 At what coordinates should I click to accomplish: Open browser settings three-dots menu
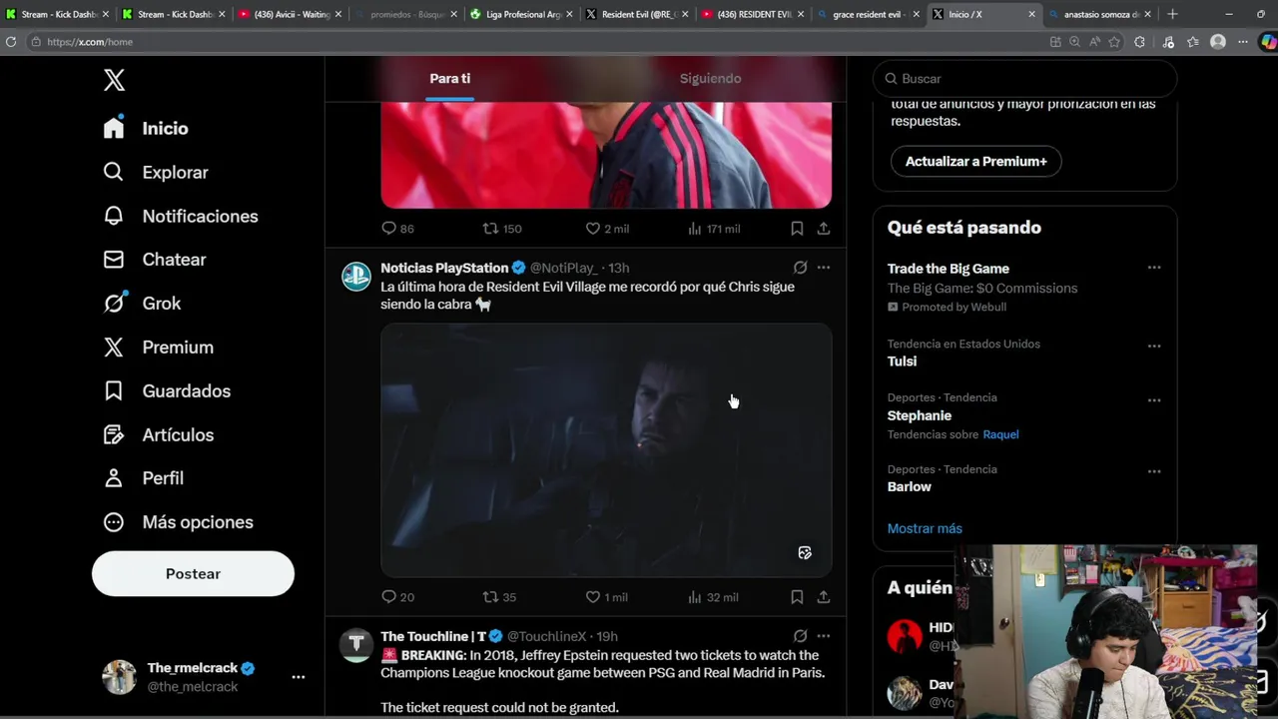(x=1243, y=42)
